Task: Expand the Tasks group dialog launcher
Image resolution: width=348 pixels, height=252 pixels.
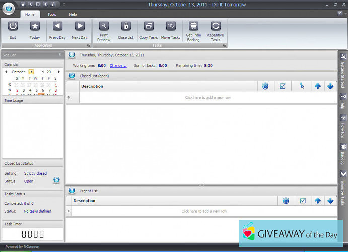Action: click(224, 46)
